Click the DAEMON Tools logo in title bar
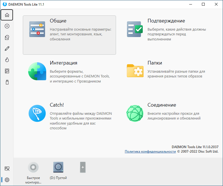The height and width of the screenshot is (186, 223). coord(5,4)
